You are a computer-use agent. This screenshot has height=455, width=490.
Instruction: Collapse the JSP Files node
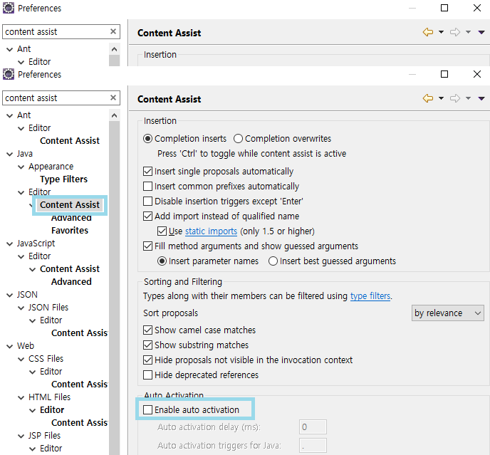21,436
